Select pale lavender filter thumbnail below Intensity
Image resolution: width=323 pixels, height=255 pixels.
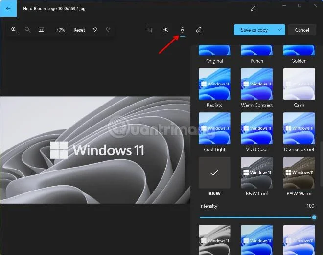[x=299, y=240]
